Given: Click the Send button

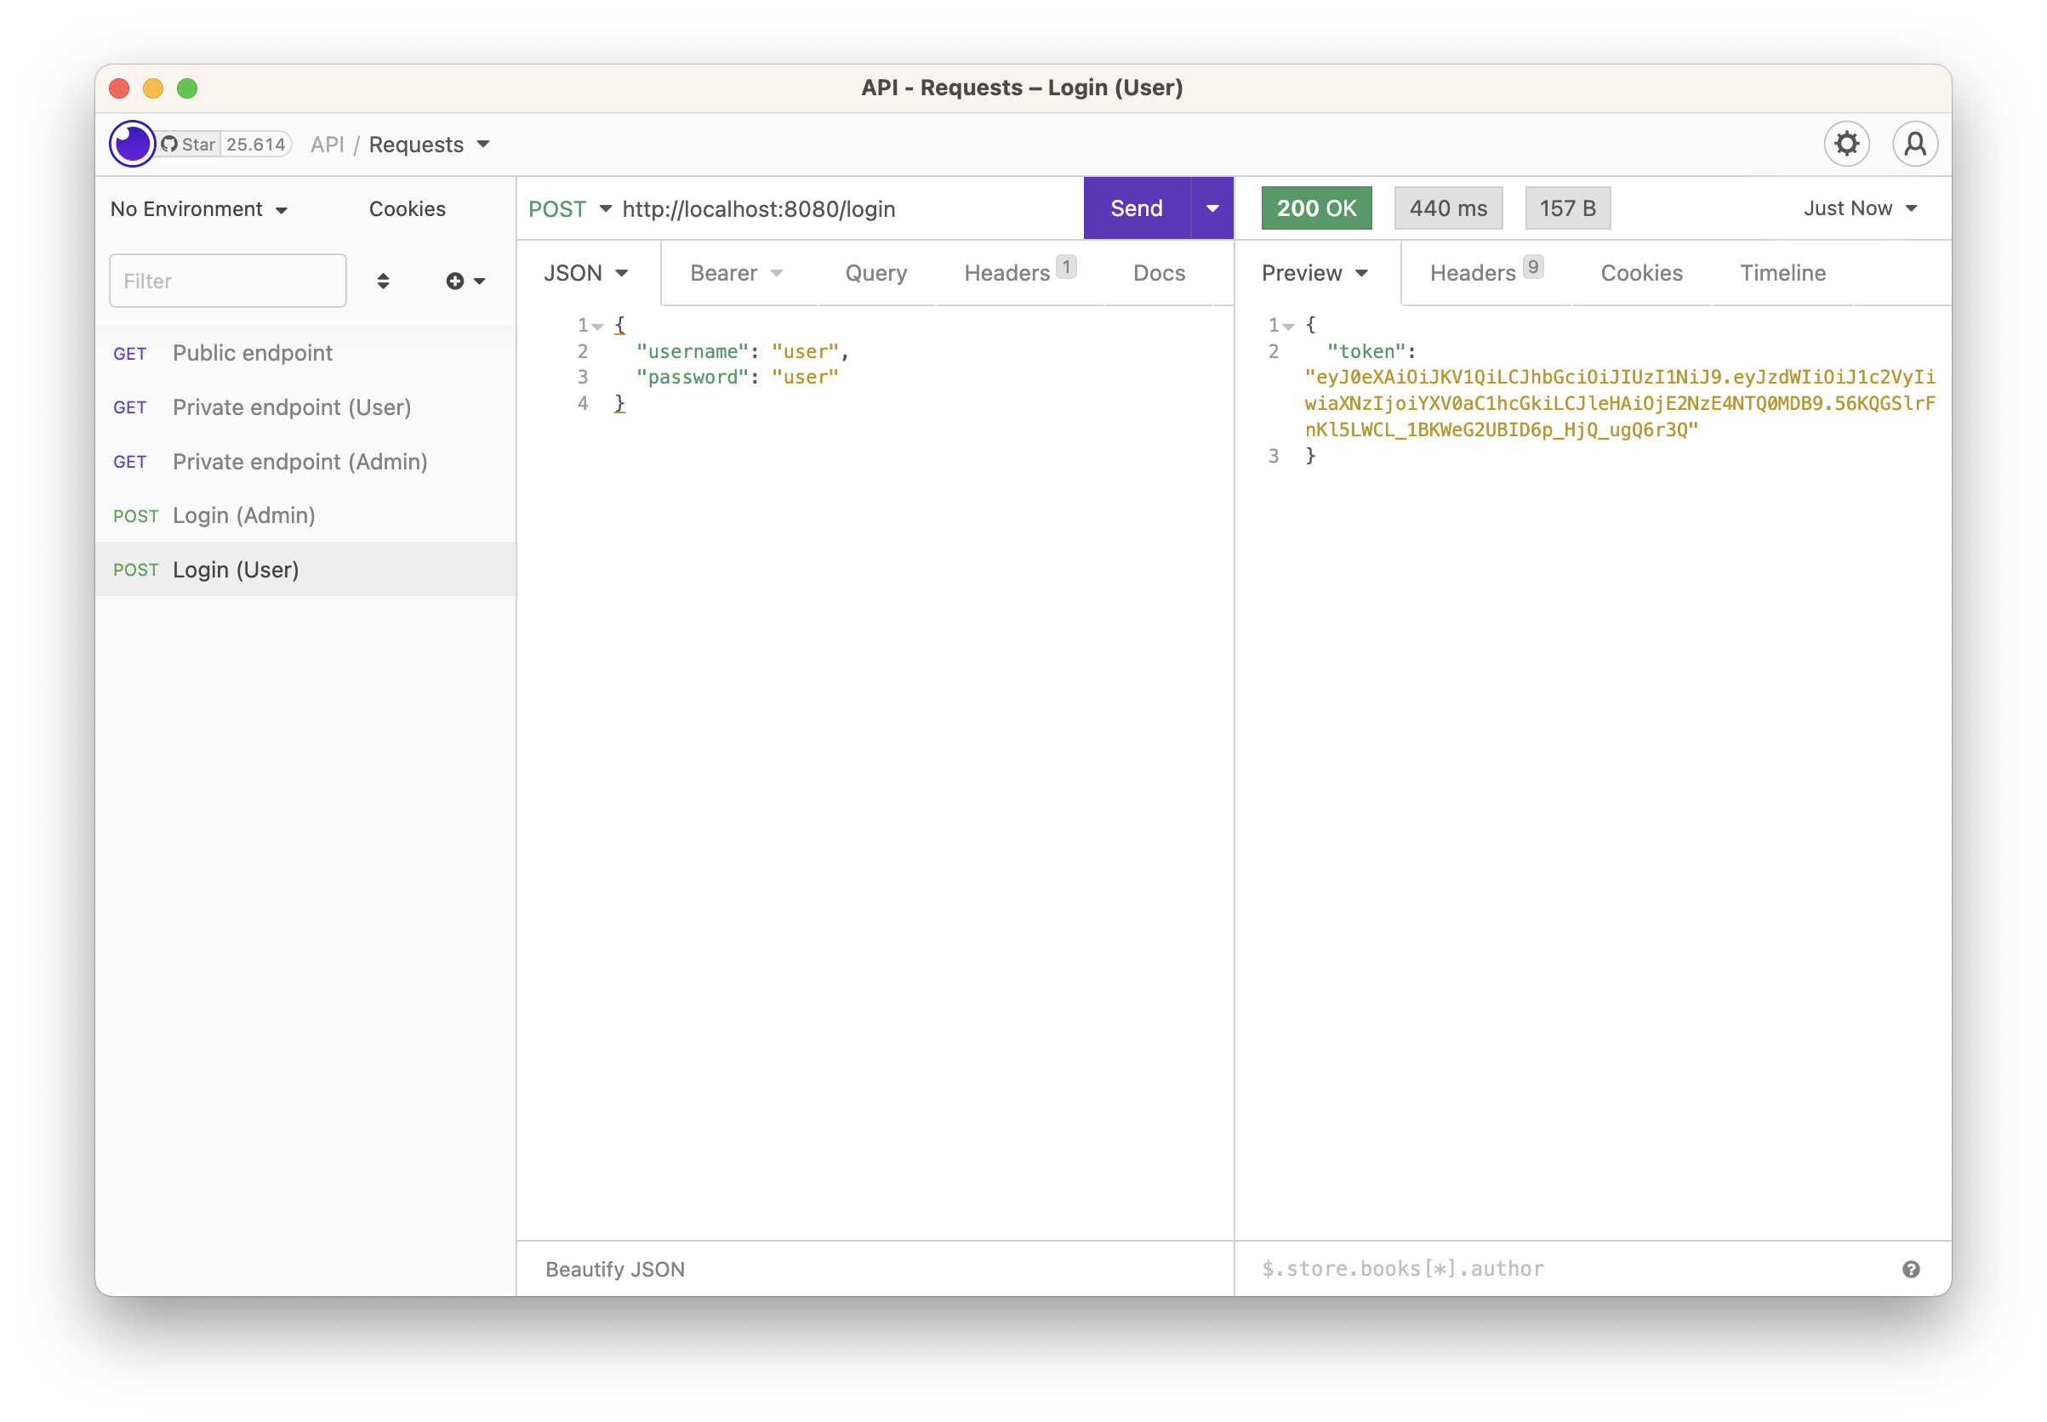Looking at the screenshot, I should [1137, 208].
